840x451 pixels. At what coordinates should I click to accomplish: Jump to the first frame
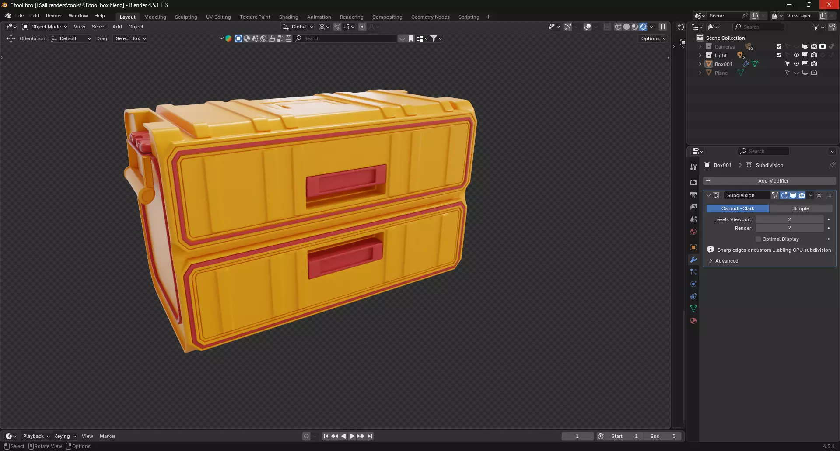[x=326, y=436]
